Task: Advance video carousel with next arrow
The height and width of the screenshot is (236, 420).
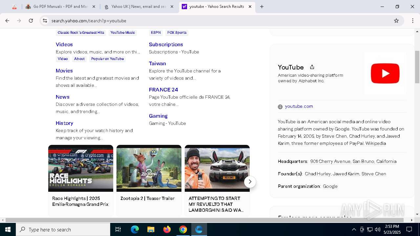Action: click(x=250, y=182)
